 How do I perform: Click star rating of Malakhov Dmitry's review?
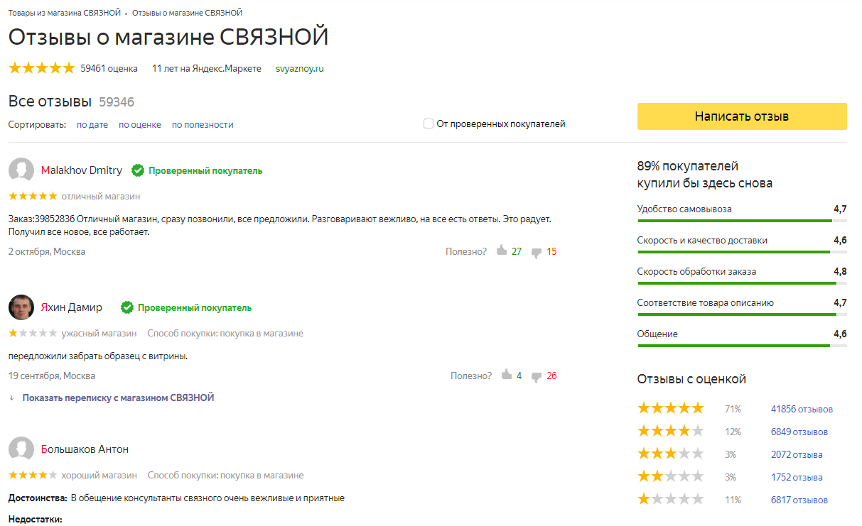pos(33,196)
